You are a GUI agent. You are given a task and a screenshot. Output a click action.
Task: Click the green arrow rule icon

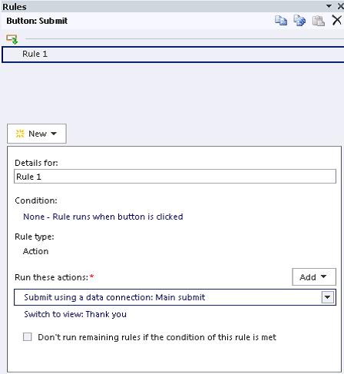(x=12, y=39)
